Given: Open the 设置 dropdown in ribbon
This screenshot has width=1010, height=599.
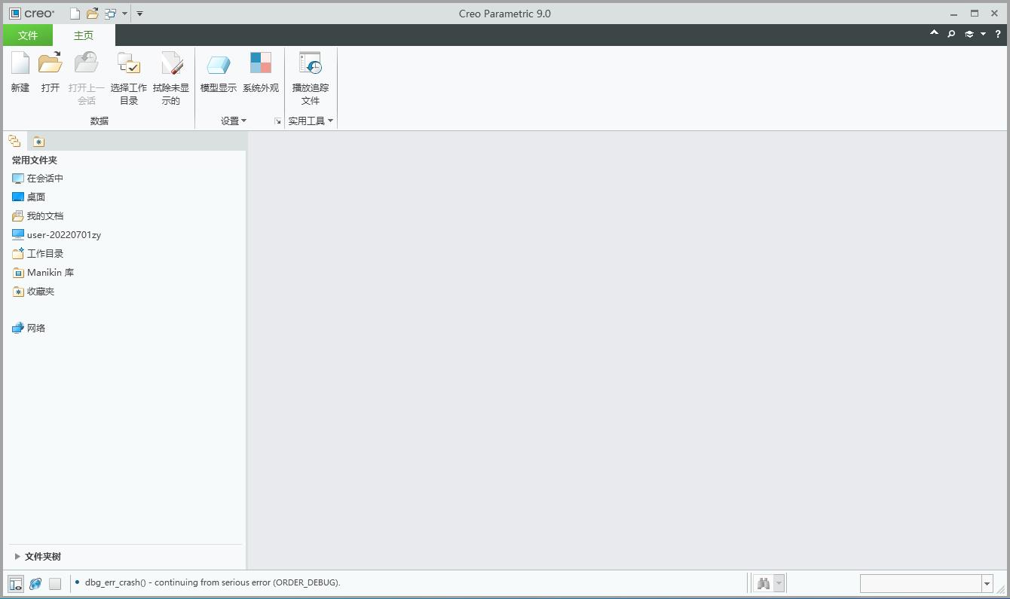Looking at the screenshot, I should point(234,121).
